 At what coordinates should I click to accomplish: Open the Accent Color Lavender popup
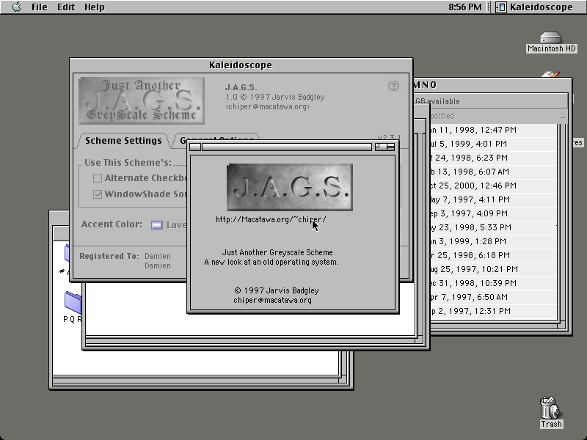click(x=169, y=225)
